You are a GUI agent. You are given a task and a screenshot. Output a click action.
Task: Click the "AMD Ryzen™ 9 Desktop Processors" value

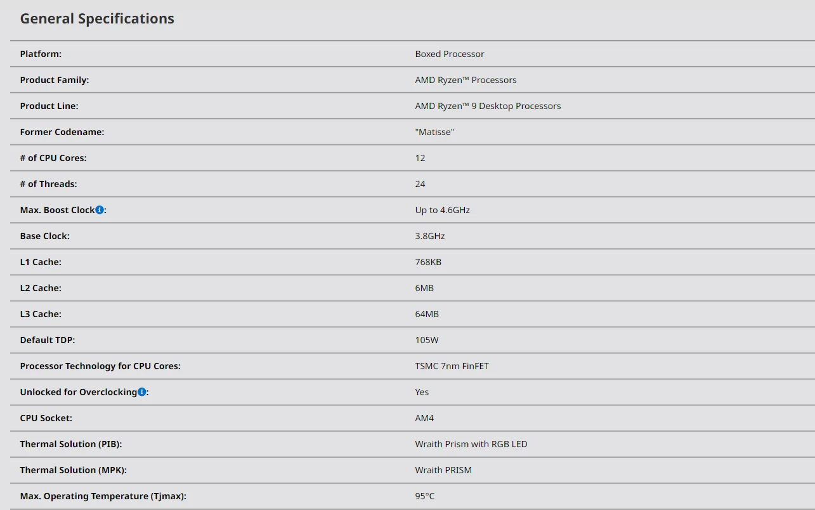[x=488, y=106]
